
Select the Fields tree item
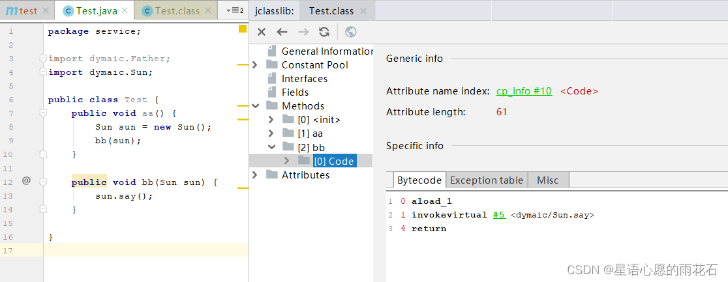click(x=296, y=92)
